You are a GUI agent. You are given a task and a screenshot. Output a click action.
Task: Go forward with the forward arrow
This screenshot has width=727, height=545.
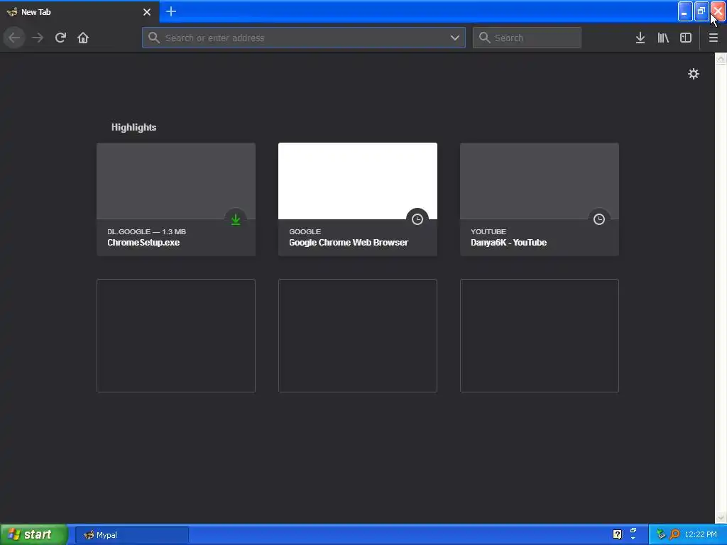pyautogui.click(x=38, y=38)
